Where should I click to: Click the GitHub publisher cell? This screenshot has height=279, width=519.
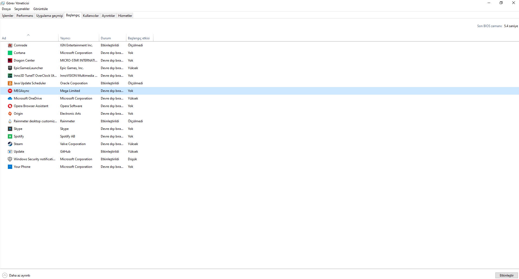(65, 152)
